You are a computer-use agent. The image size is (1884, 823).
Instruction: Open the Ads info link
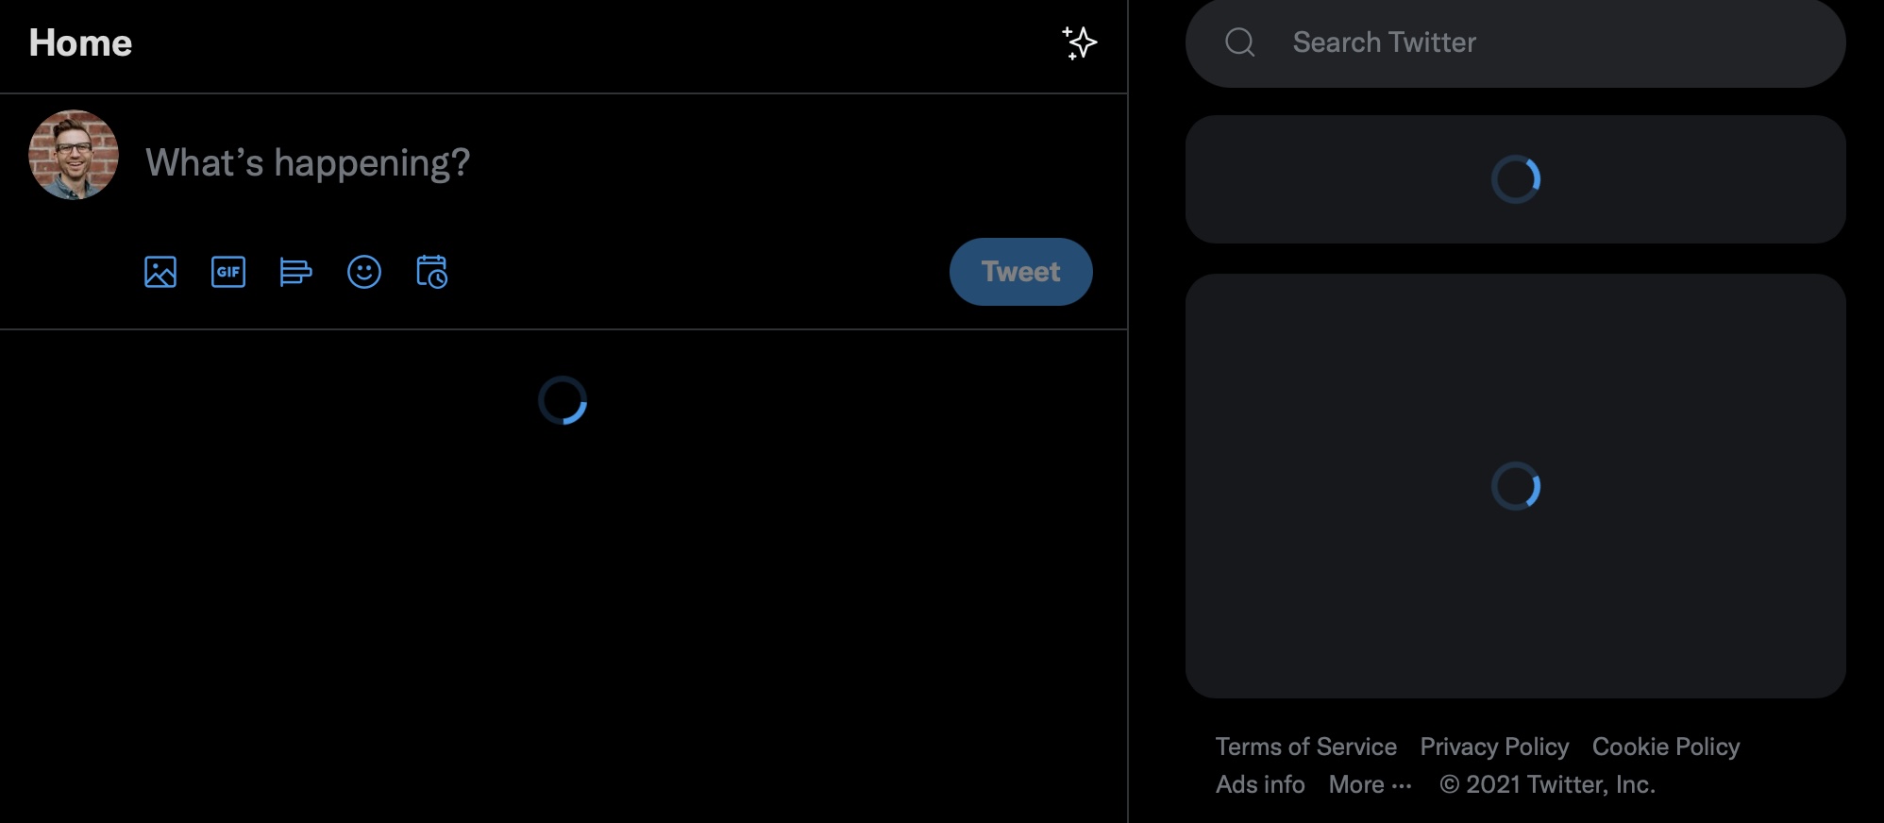click(1260, 784)
